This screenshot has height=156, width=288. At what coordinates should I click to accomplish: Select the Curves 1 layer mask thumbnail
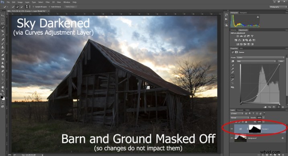[x=255, y=129]
